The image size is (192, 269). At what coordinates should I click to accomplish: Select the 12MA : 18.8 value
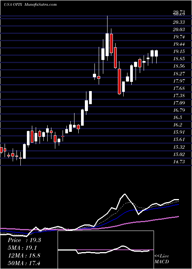24,256
